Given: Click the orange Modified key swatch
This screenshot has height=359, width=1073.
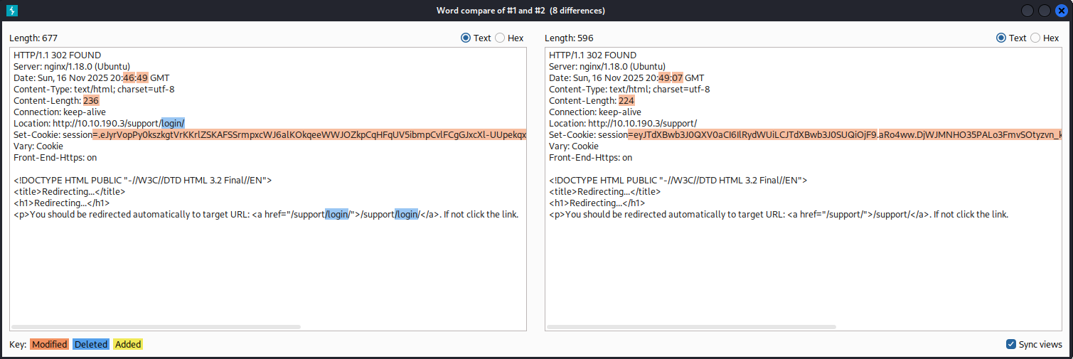Looking at the screenshot, I should 50,344.
